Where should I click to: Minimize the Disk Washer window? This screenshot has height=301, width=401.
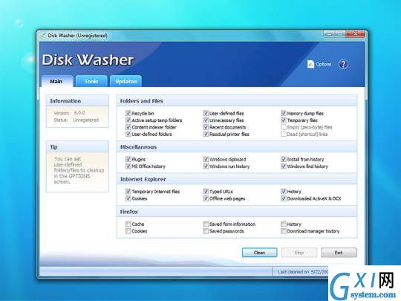[x=330, y=34]
